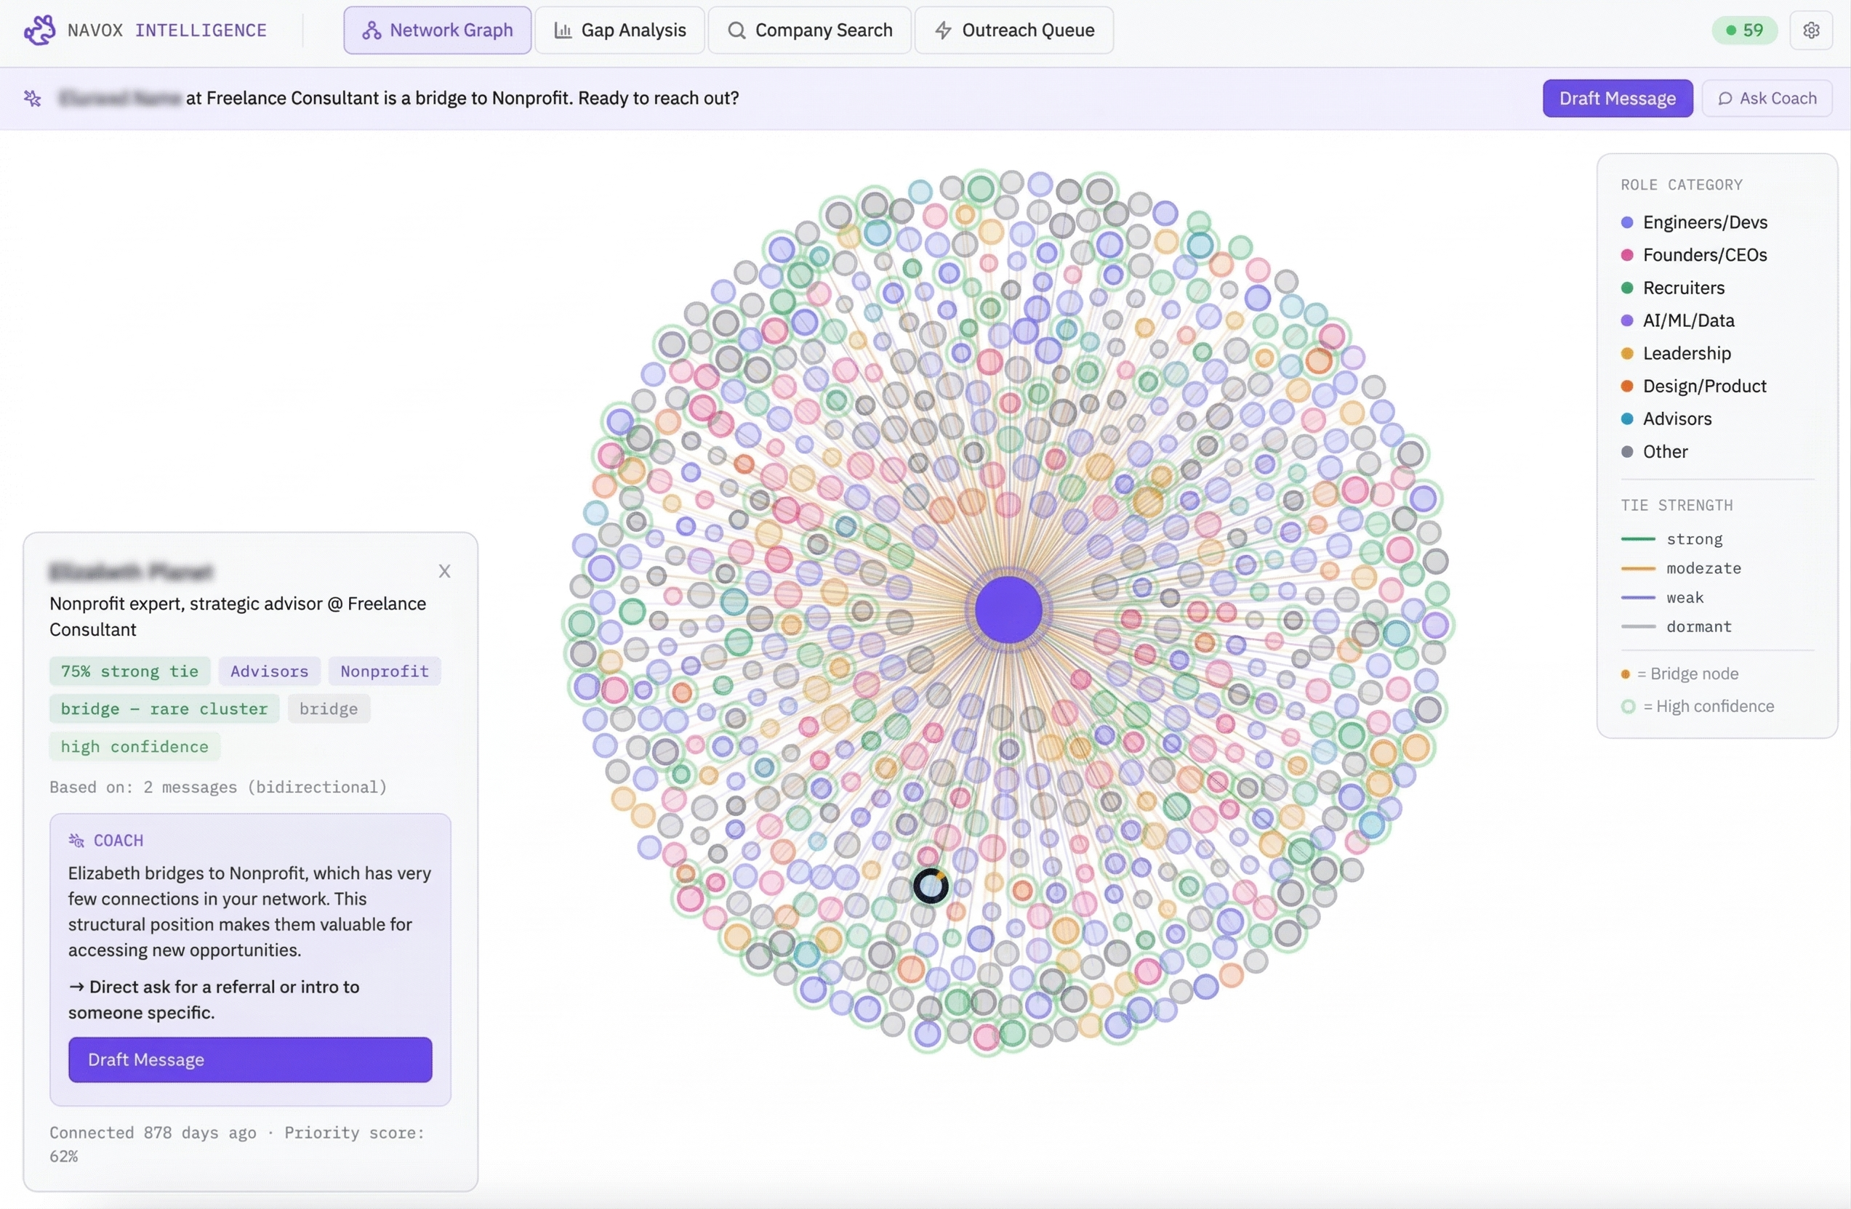Open the Outreach Queue tab
This screenshot has height=1209, width=1851.
click(x=1013, y=31)
